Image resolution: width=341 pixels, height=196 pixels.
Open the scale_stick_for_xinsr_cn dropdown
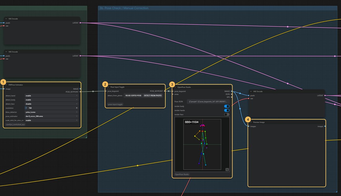tap(51, 120)
